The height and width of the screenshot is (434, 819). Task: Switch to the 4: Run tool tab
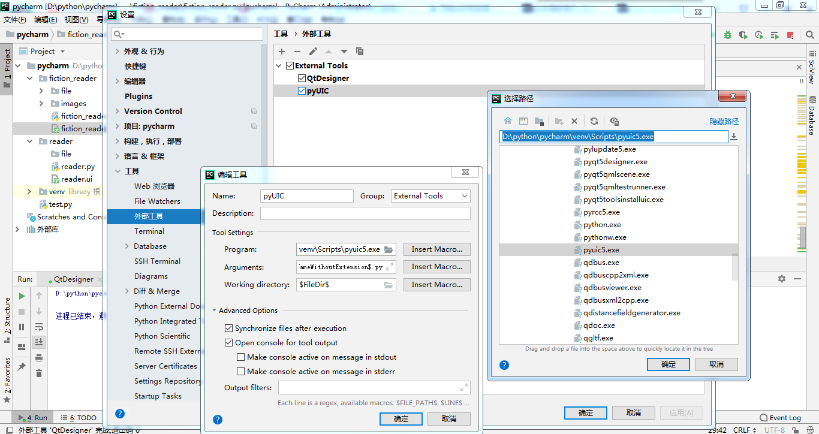[x=33, y=417]
